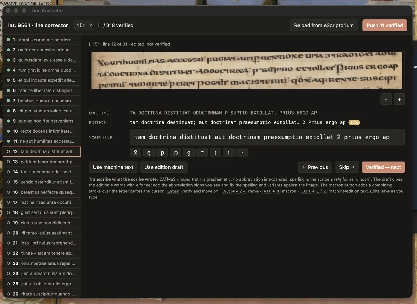Insert the ꝑ (per) abbreviation sign
Viewport: 417px width, 304px height.
[x=162, y=153]
